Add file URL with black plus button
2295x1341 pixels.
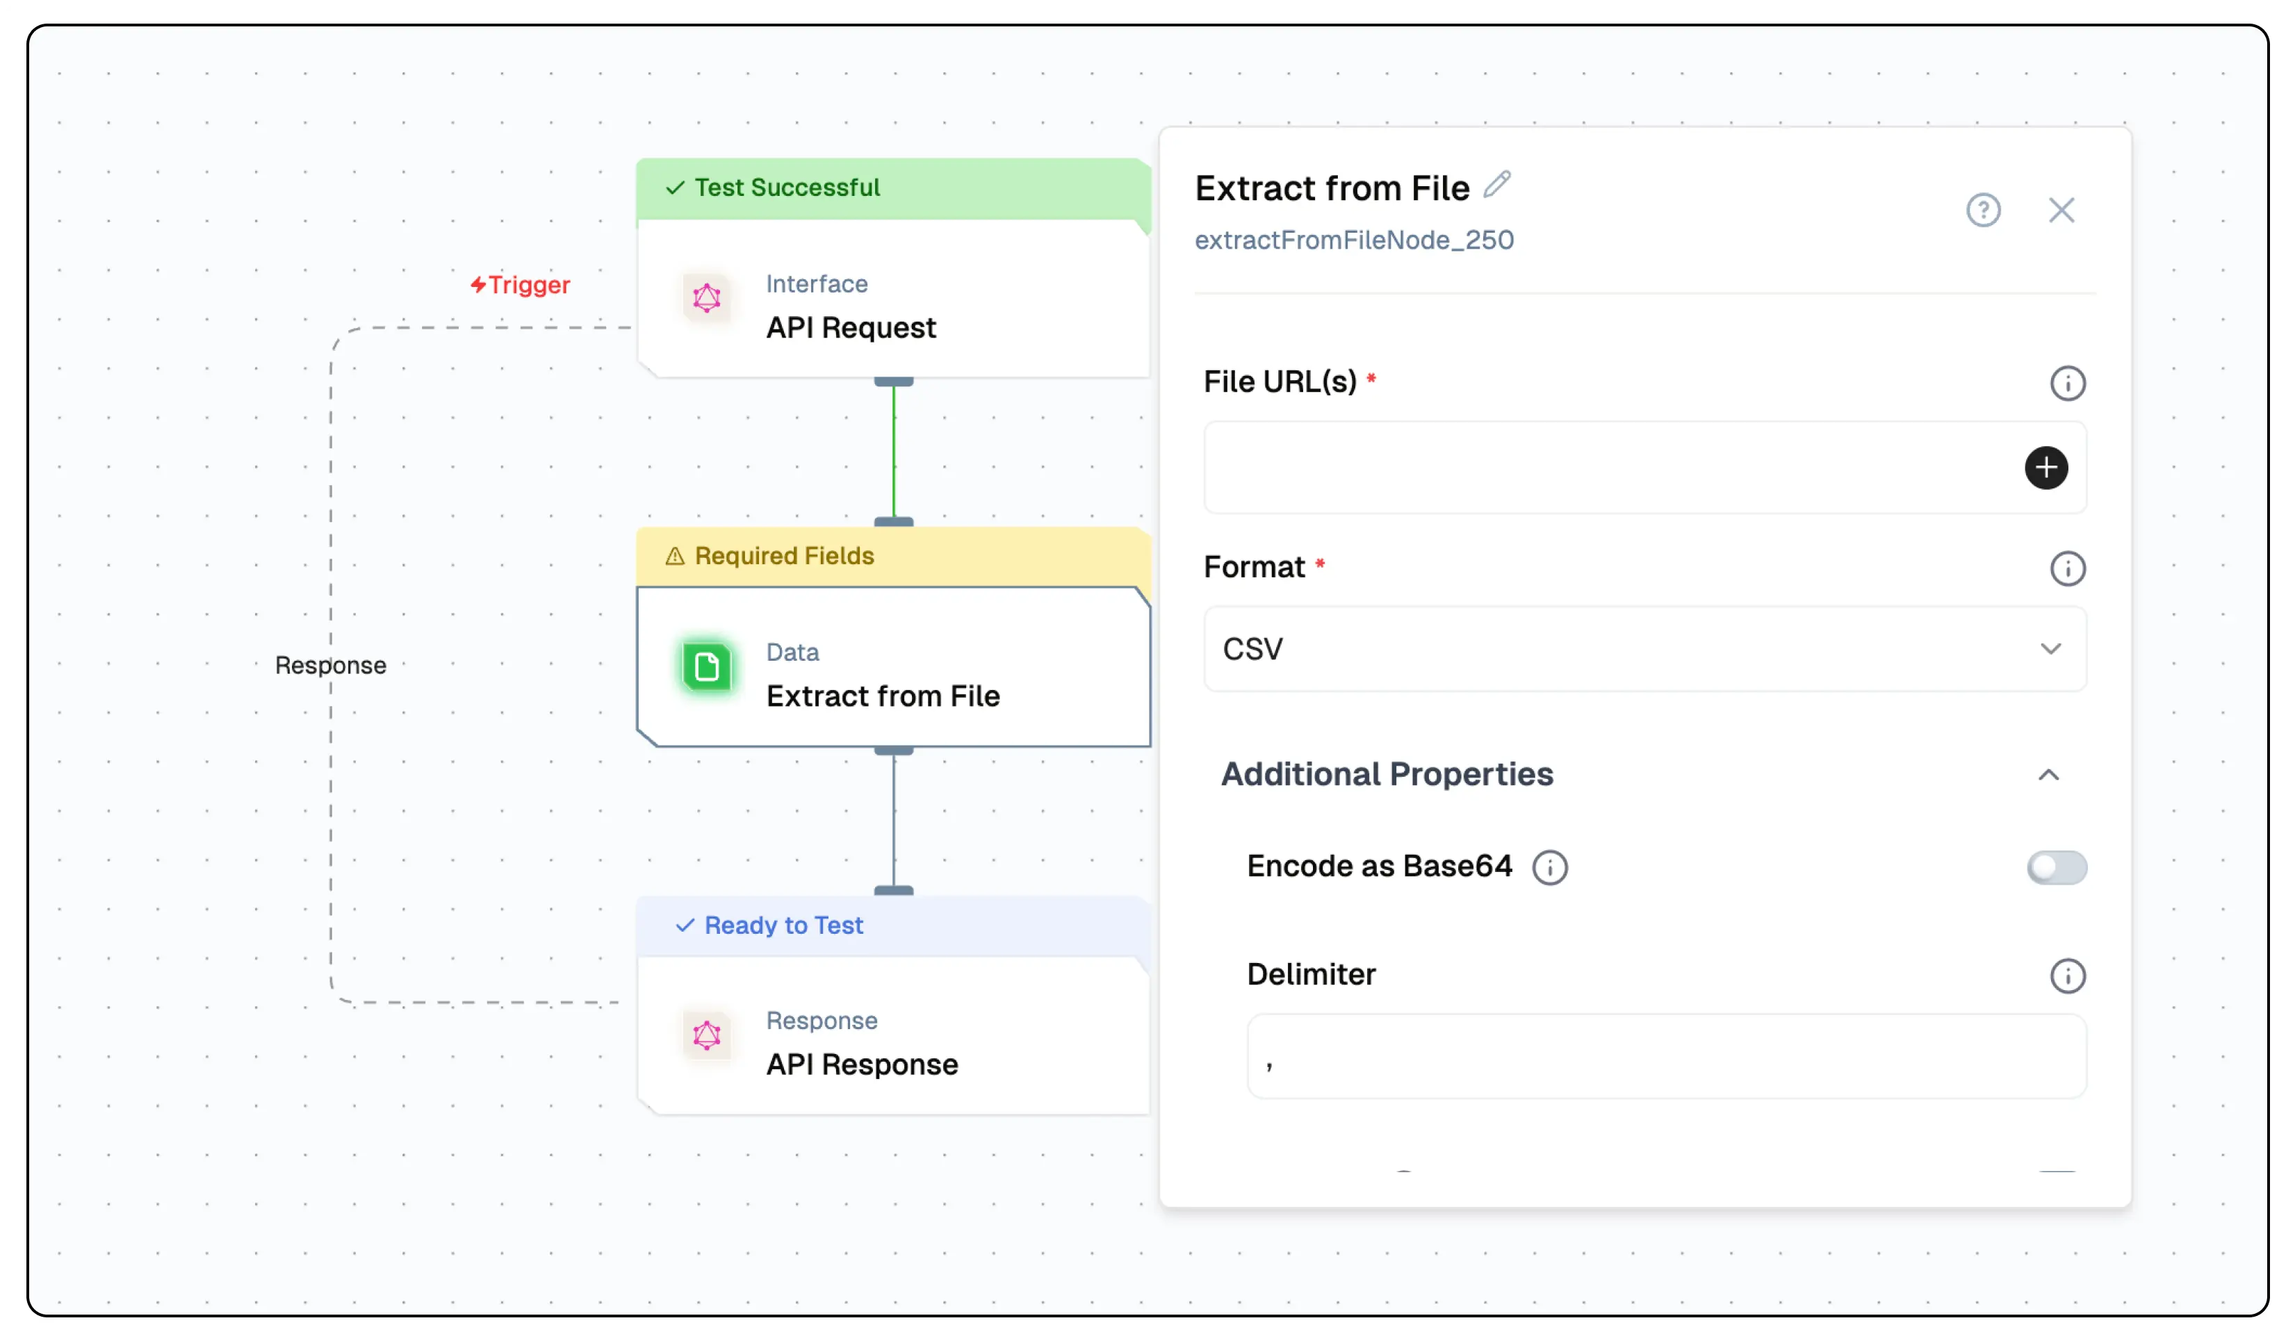point(2045,468)
